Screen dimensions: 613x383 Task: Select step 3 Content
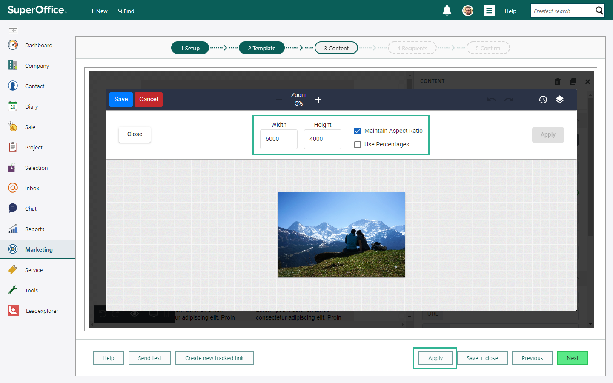pos(336,48)
